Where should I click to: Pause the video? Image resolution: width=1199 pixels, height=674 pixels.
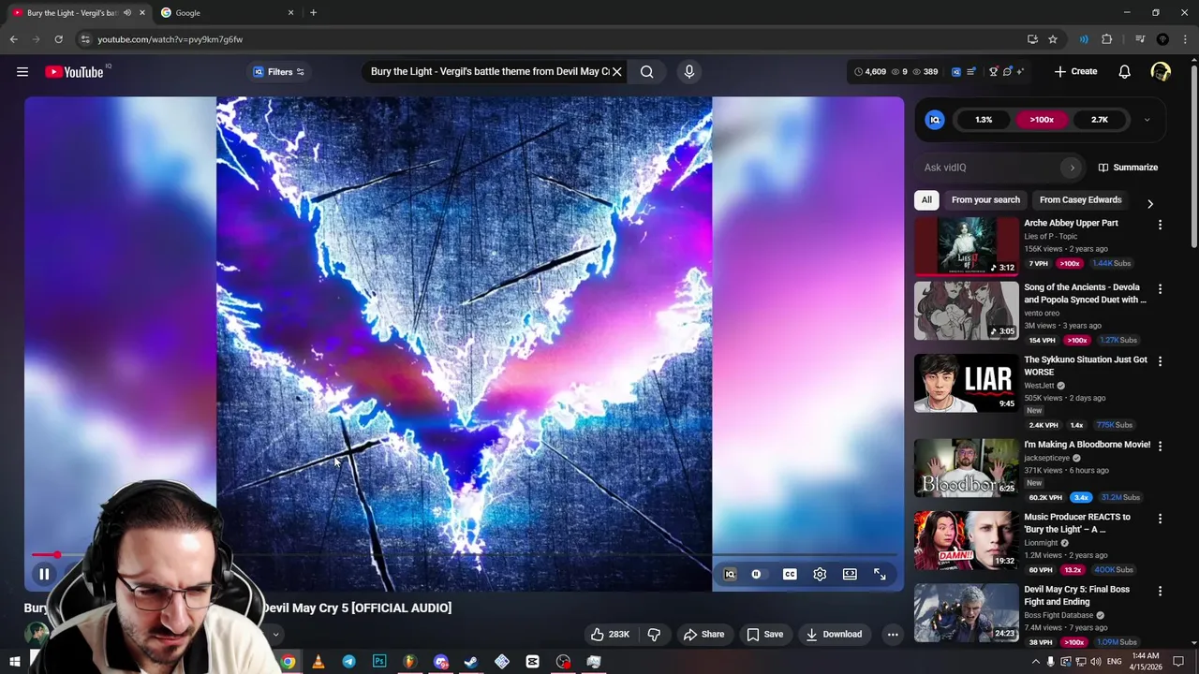pyautogui.click(x=44, y=574)
